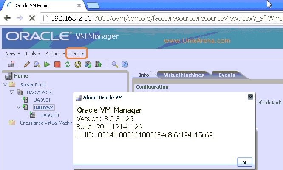Click the server upgrade green-arrow icon
The image size is (283, 170).
click(98, 64)
